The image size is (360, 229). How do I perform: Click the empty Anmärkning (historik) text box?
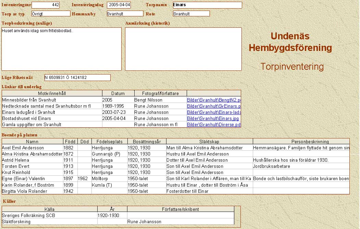coord(183,49)
